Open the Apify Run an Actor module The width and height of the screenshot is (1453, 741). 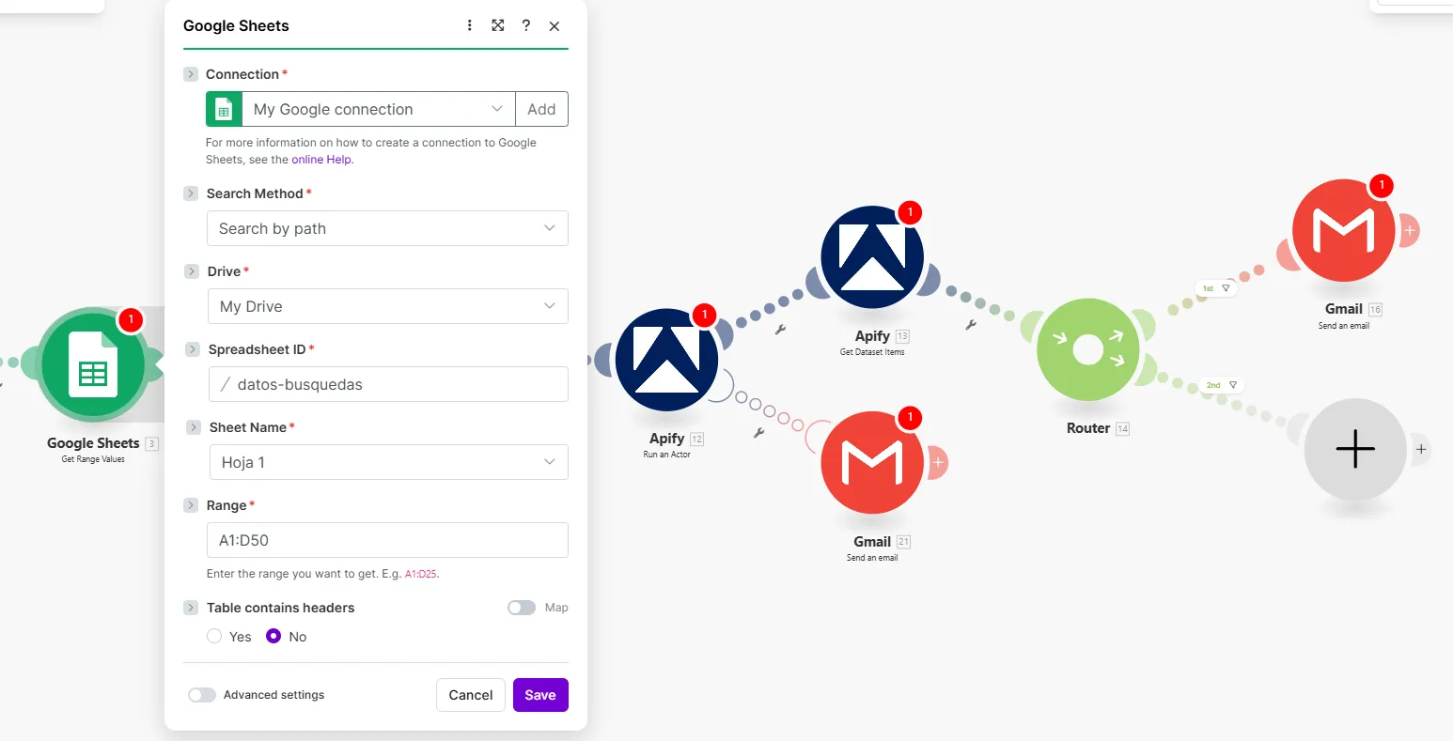click(668, 359)
